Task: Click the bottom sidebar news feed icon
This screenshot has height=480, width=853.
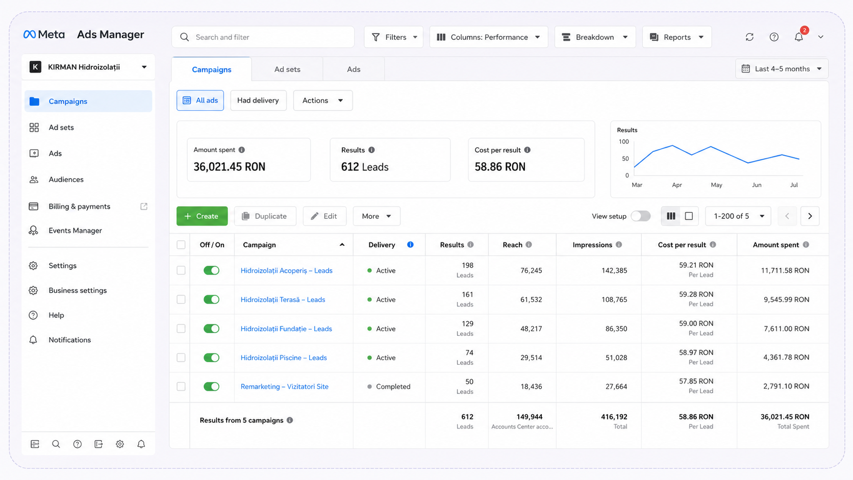Action: 35,444
